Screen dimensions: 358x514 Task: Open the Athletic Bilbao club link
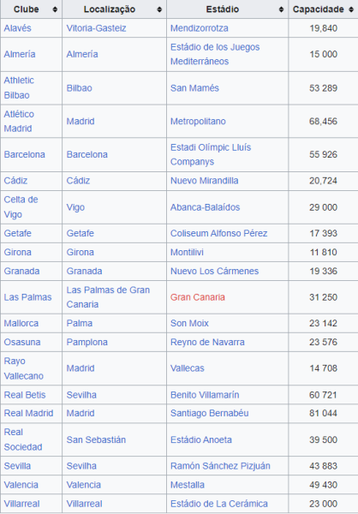[19, 88]
